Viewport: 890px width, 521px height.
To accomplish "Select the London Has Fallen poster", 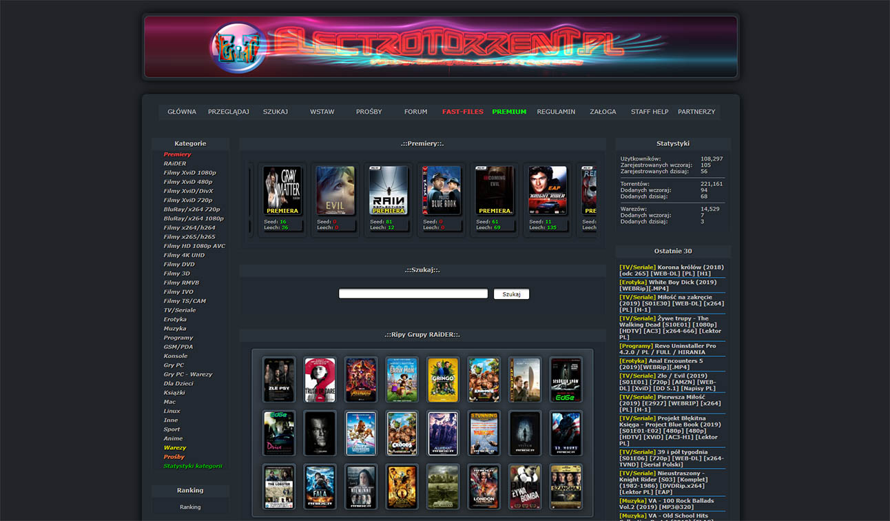I will (x=484, y=487).
